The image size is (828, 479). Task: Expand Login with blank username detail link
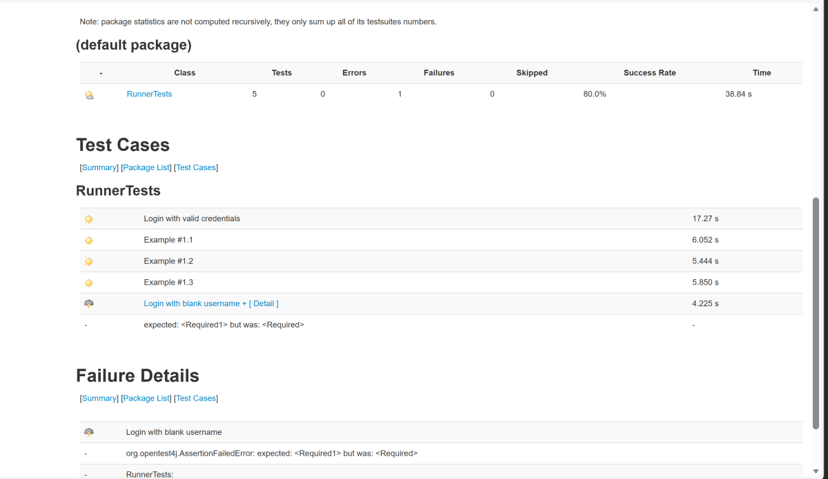pyautogui.click(x=211, y=304)
